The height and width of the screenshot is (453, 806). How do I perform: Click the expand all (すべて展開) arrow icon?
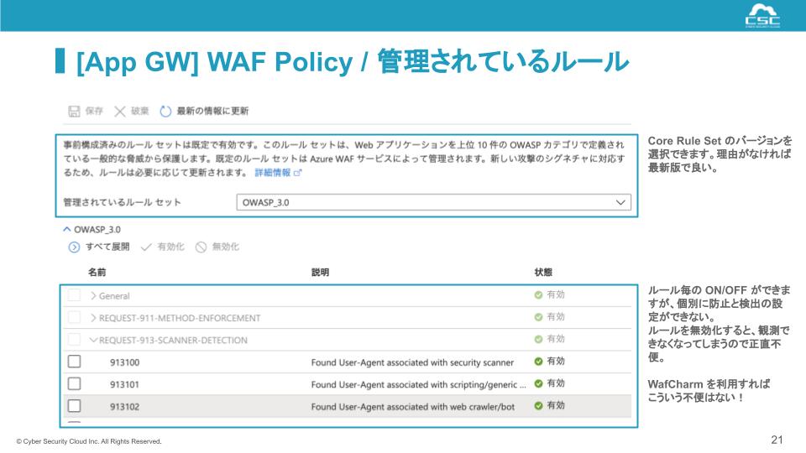click(x=74, y=247)
